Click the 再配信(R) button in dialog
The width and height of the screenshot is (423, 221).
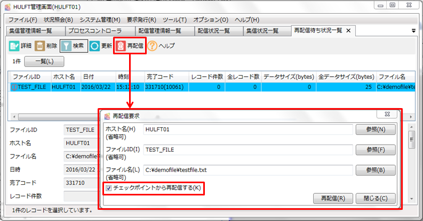pyautogui.click(x=333, y=199)
